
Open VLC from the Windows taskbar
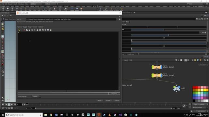coord(110,115)
